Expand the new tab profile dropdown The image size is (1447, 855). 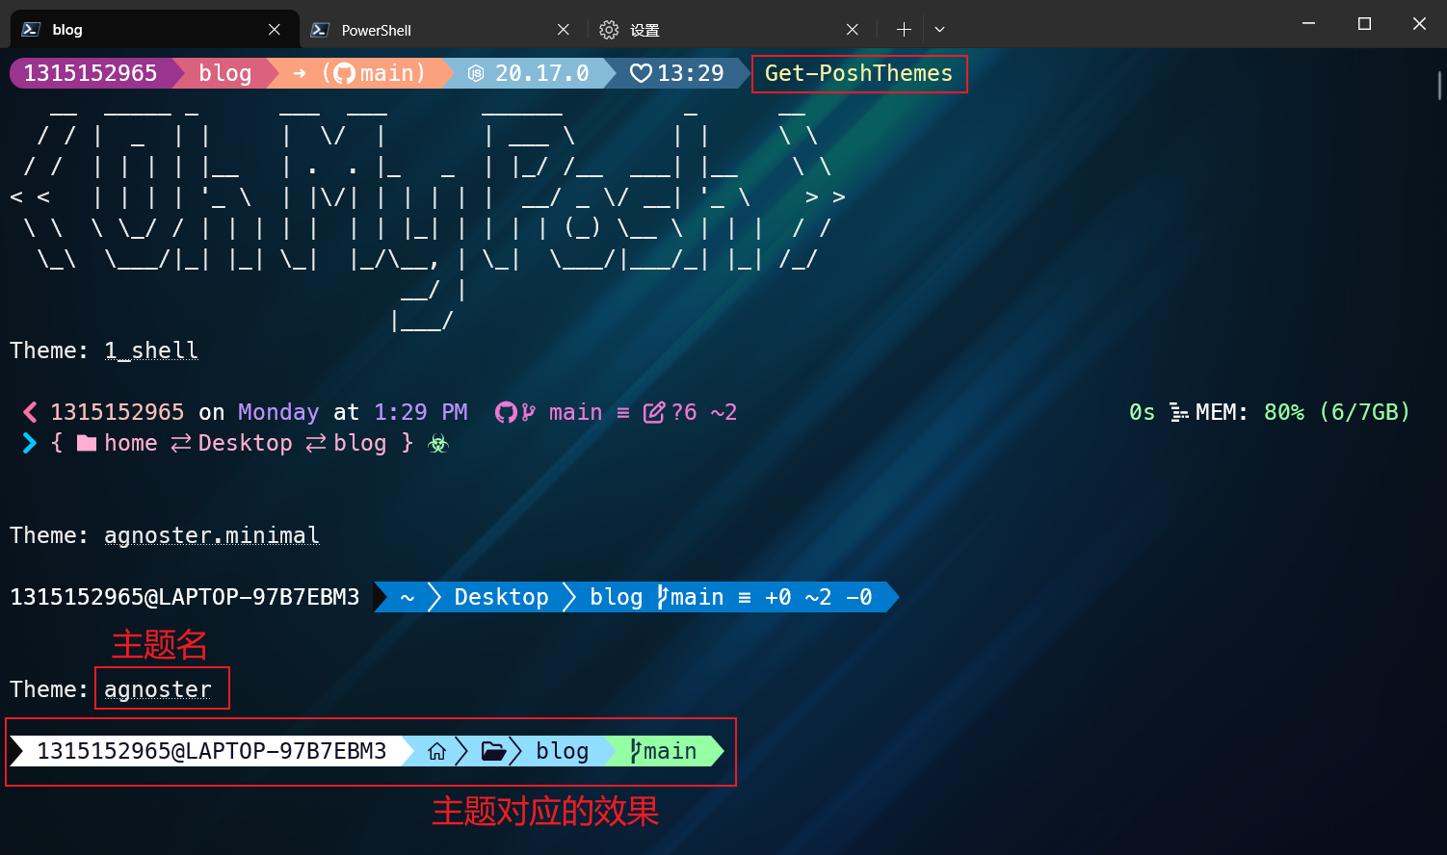pyautogui.click(x=939, y=30)
